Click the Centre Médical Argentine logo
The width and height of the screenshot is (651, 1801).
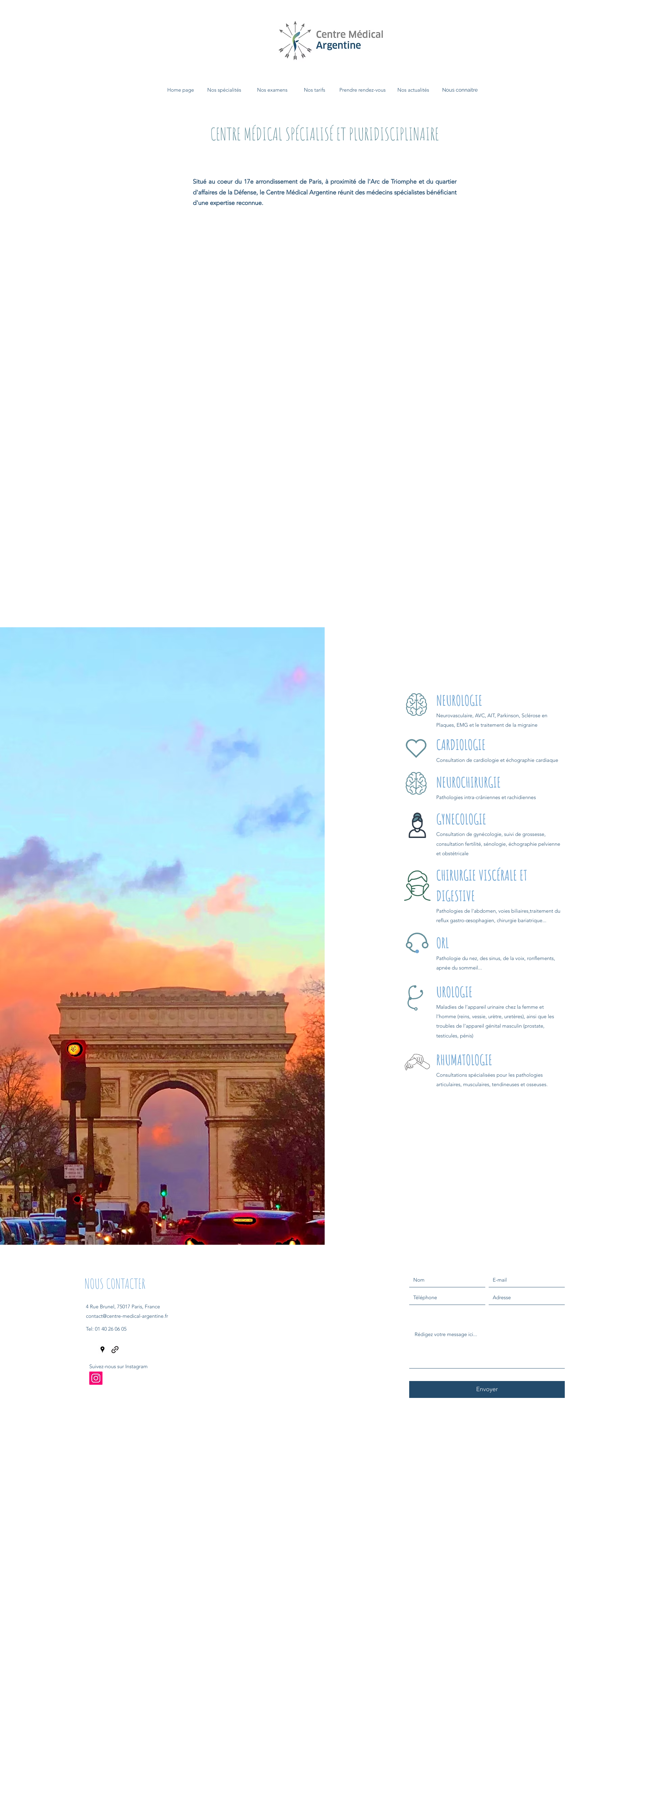331,40
